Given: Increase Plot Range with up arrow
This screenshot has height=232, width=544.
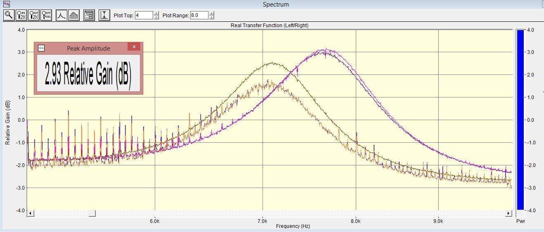Looking at the screenshot, I should tap(212, 13).
